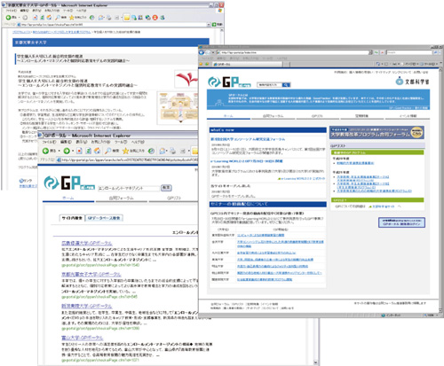Open address bar dropdown in top-left IE window
Image resolution: width=444 pixels, height=366 pixels.
[209, 25]
